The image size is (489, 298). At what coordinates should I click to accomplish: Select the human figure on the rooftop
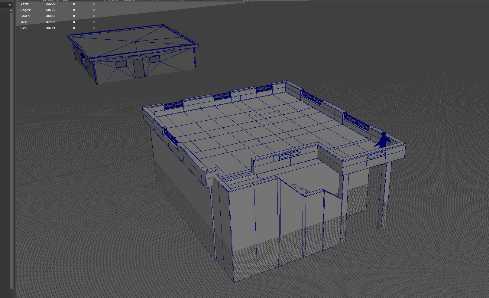383,141
